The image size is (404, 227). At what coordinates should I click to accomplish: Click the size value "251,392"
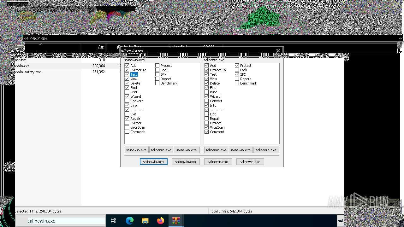99,72
